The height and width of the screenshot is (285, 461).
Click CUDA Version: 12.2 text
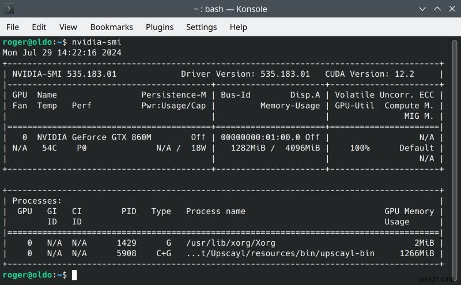click(369, 74)
